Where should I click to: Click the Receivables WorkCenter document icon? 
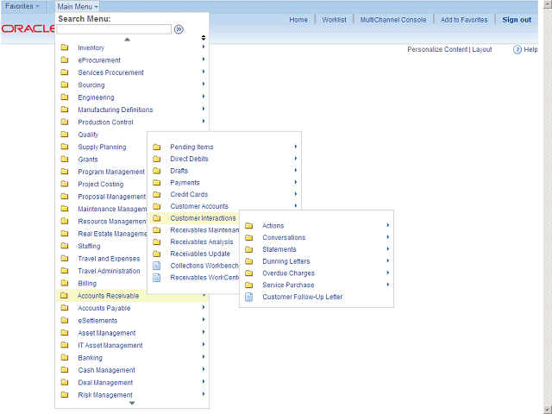(156, 278)
